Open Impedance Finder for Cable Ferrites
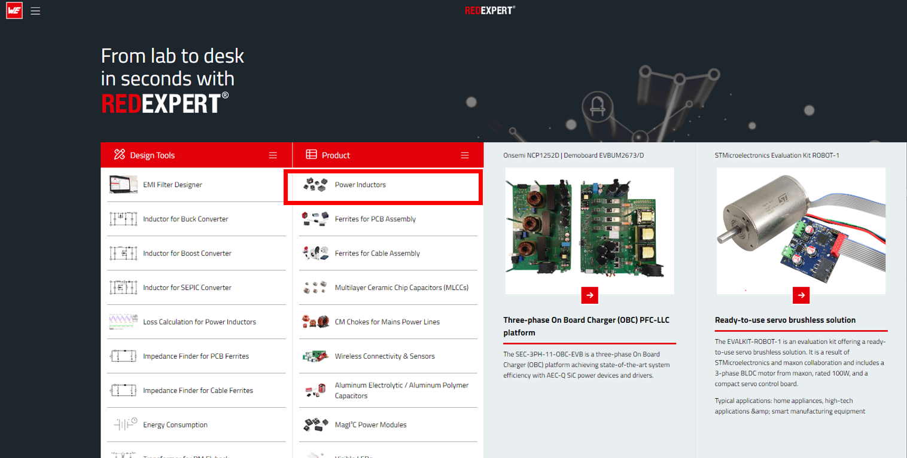Viewport: 907px width, 458px height. [198, 390]
